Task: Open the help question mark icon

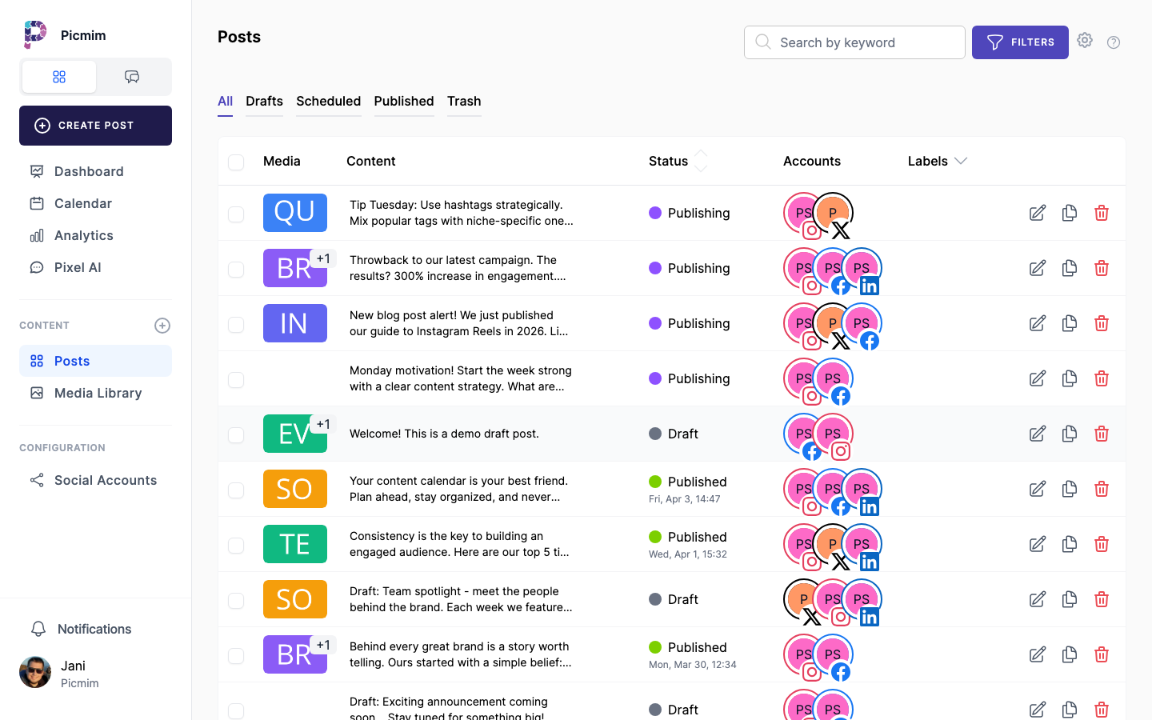Action: coord(1113,42)
